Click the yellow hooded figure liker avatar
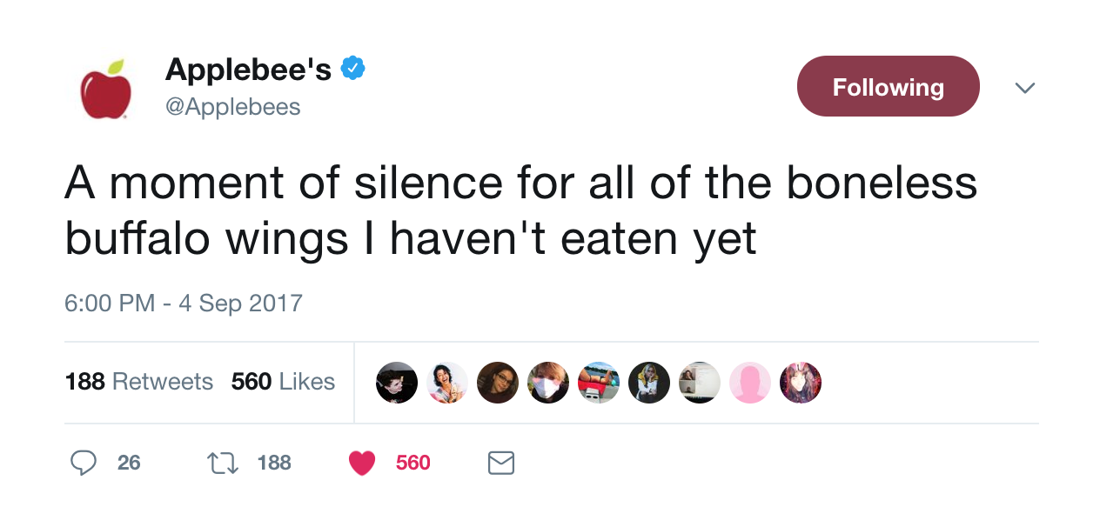This screenshot has height=527, width=1100. pyautogui.click(x=649, y=383)
